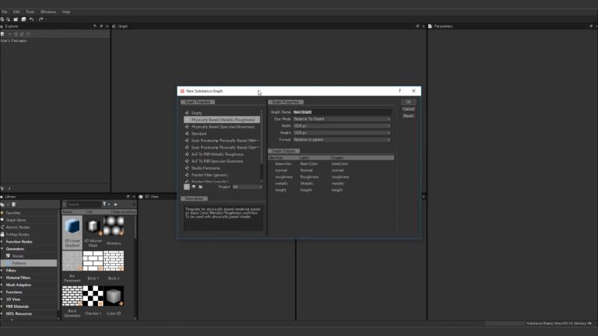Expand the Filters library category

point(11,270)
